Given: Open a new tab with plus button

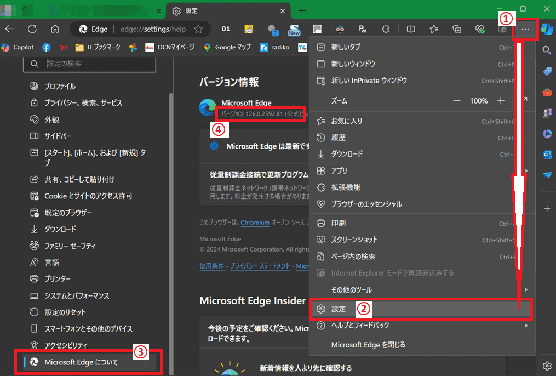Looking at the screenshot, I should pos(302,11).
